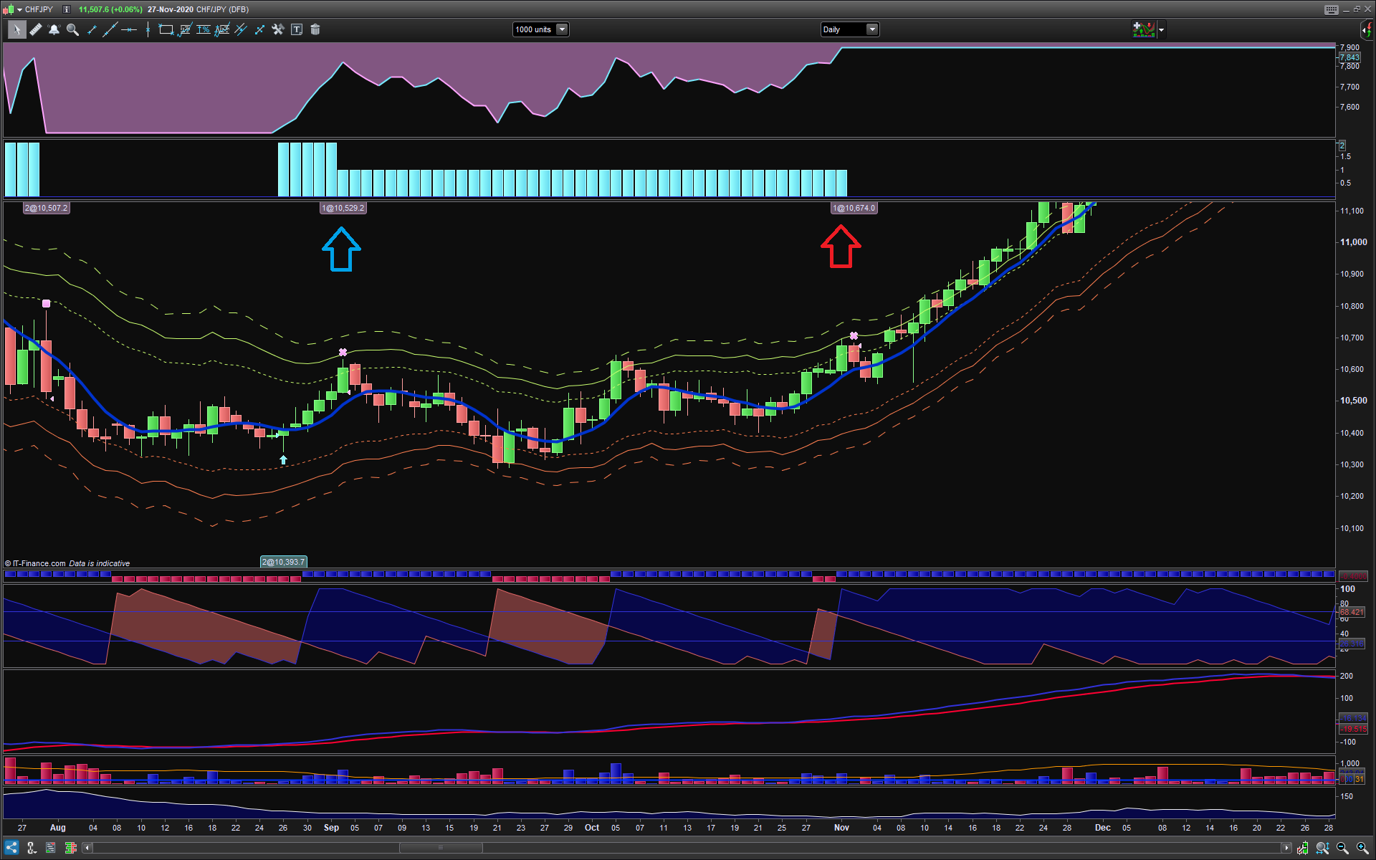Open the 1000 units dropdown

tap(562, 29)
